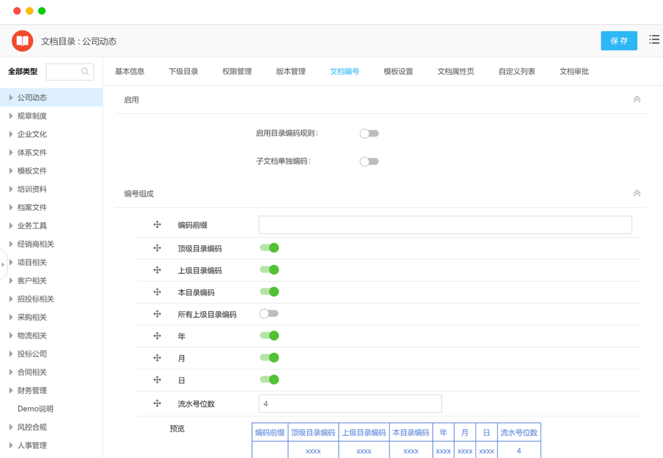Image resolution: width=663 pixels, height=458 pixels.
Task: Click the move handle for 所有上级目录编码 row
Action: [157, 314]
